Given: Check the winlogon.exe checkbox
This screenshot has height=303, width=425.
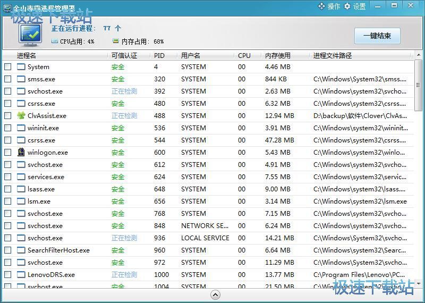Looking at the screenshot, I should pos(8,152).
